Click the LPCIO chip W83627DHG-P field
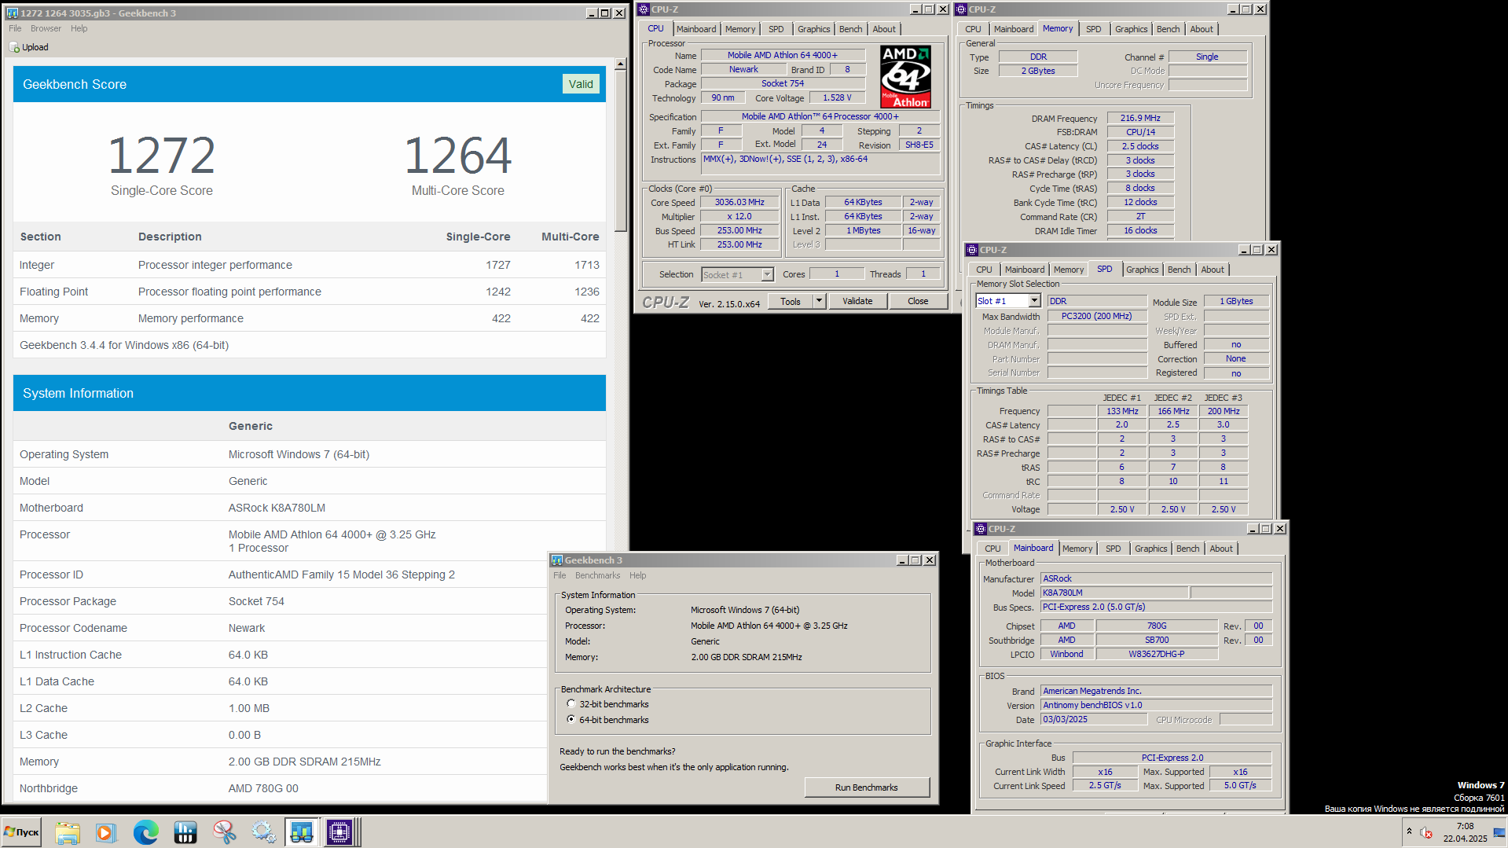 (1156, 654)
